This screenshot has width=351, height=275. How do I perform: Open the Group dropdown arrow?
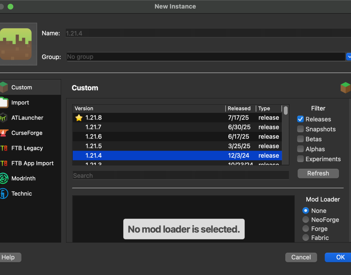348,57
